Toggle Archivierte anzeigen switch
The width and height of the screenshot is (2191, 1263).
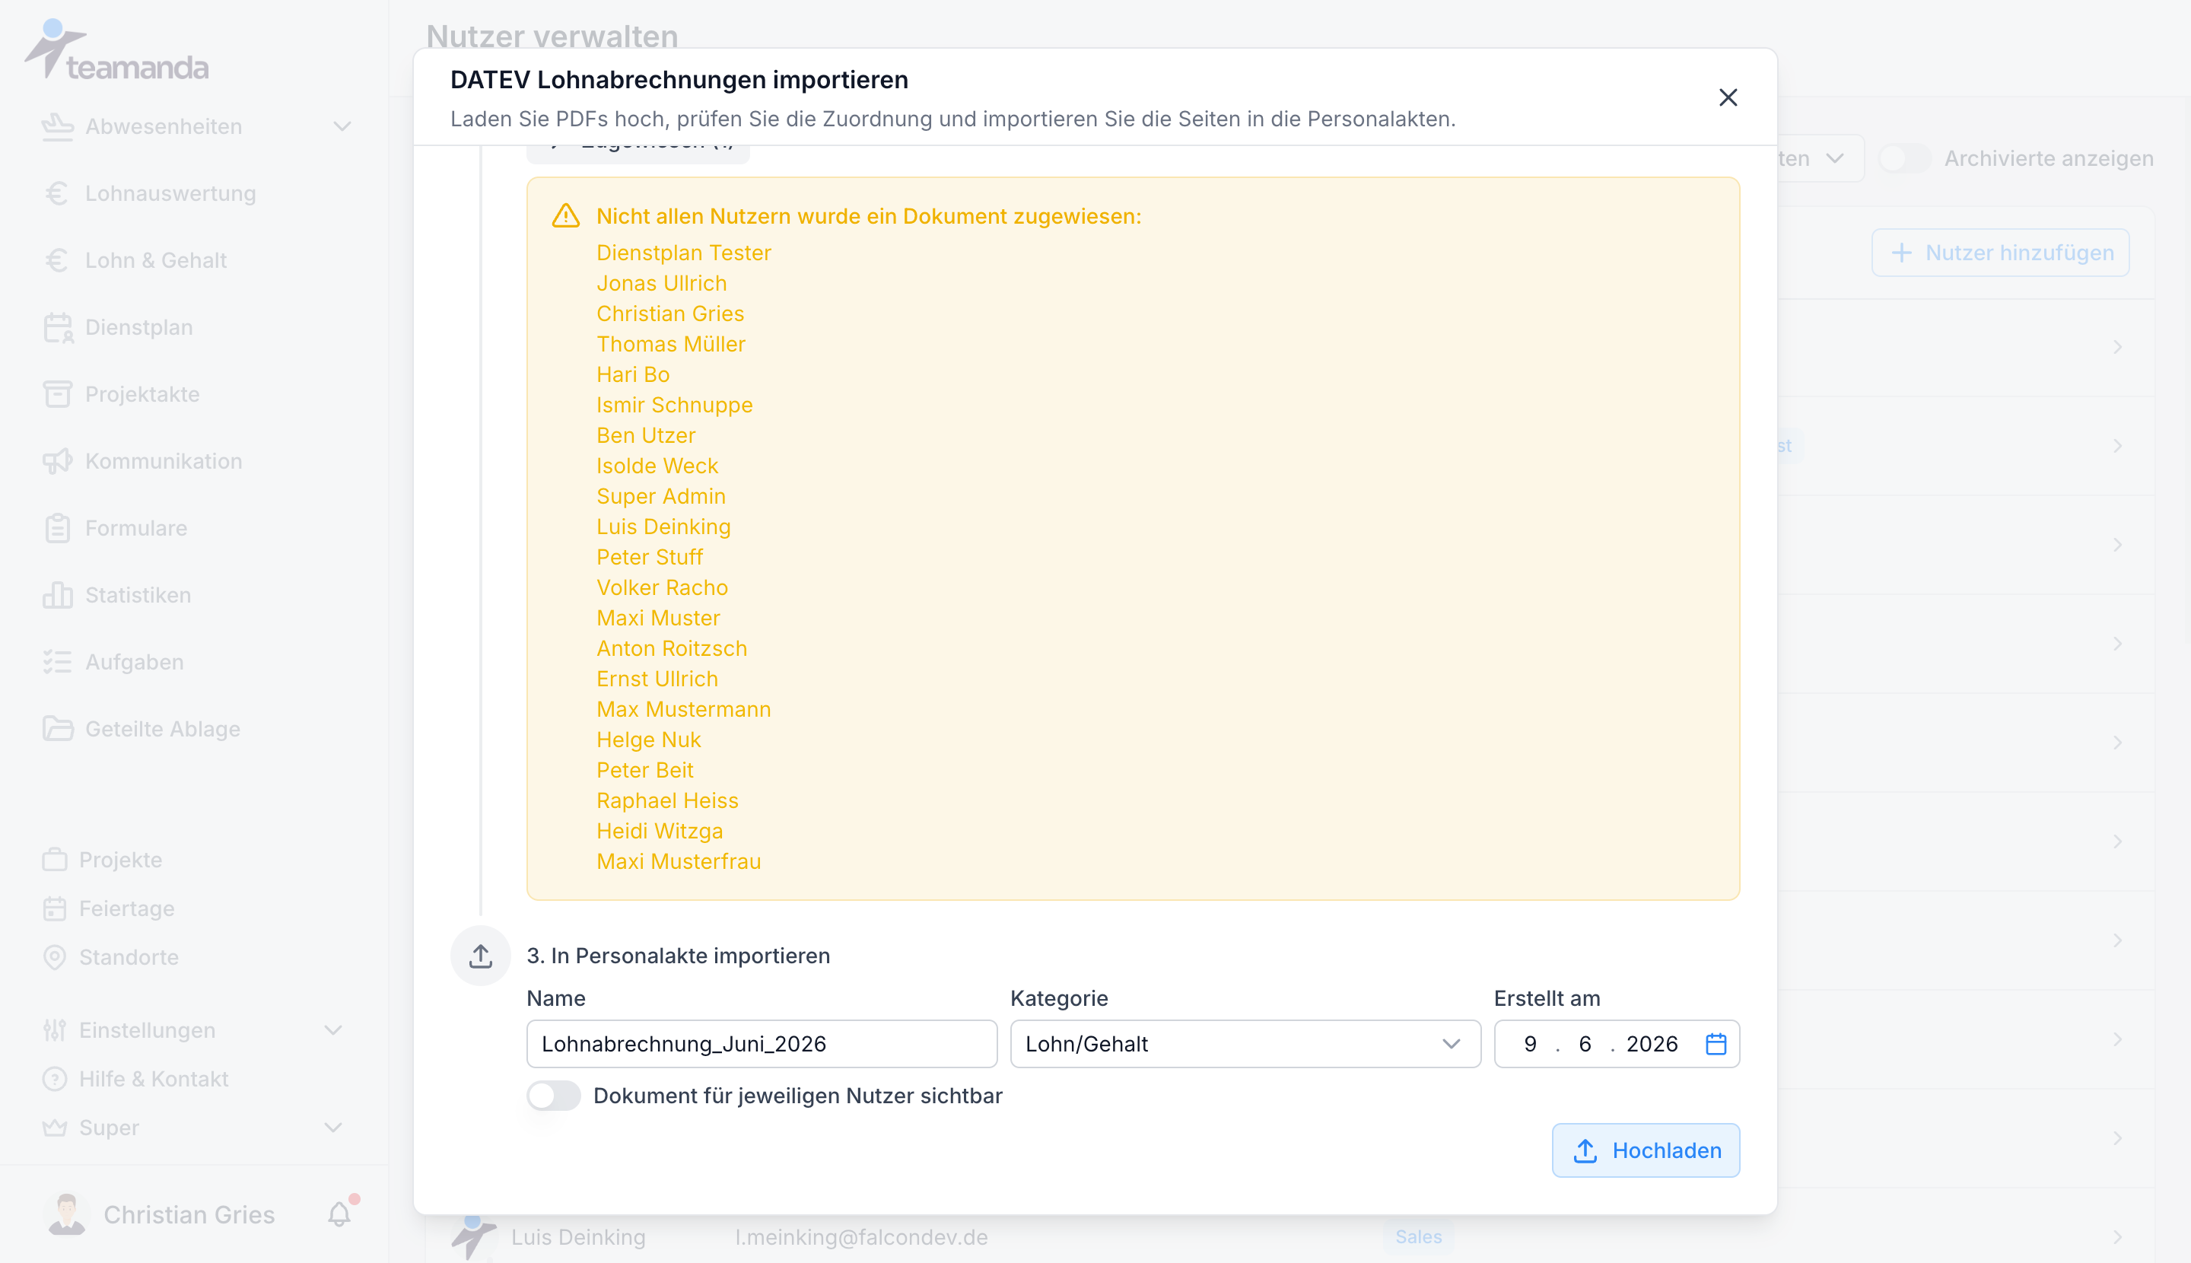tap(1904, 159)
